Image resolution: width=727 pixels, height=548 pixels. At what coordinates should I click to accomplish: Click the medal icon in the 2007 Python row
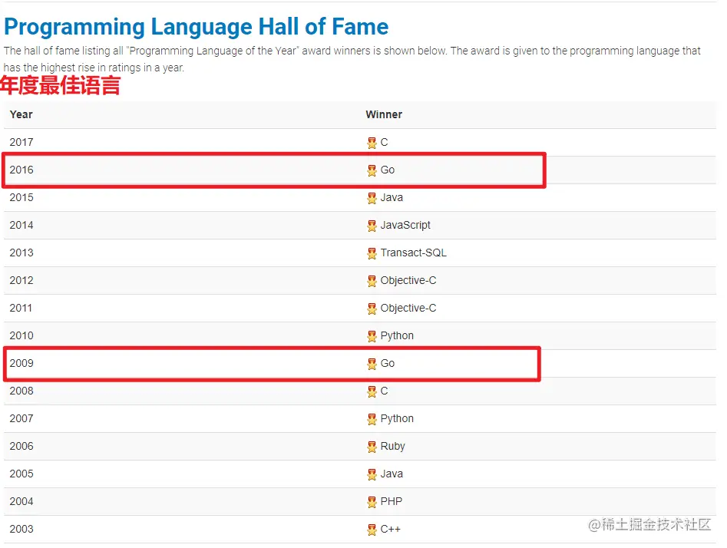pyautogui.click(x=372, y=419)
